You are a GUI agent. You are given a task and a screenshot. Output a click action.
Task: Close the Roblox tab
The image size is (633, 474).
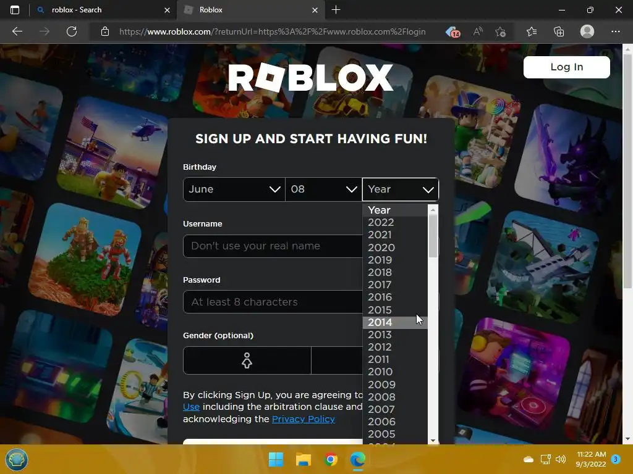pyautogui.click(x=315, y=10)
